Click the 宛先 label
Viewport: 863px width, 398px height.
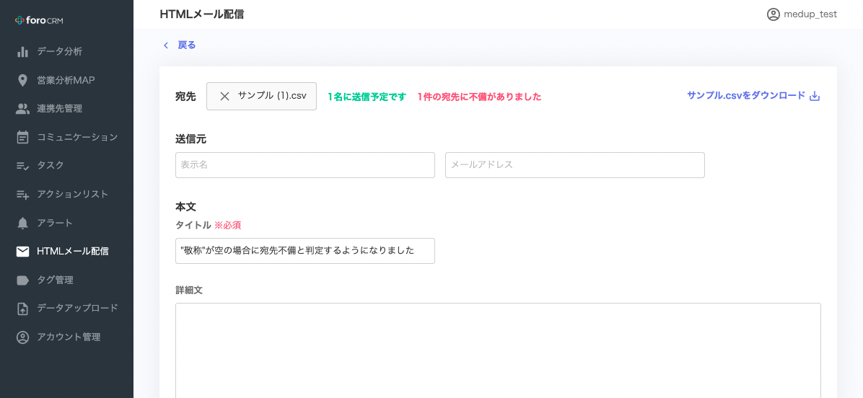pyautogui.click(x=185, y=97)
